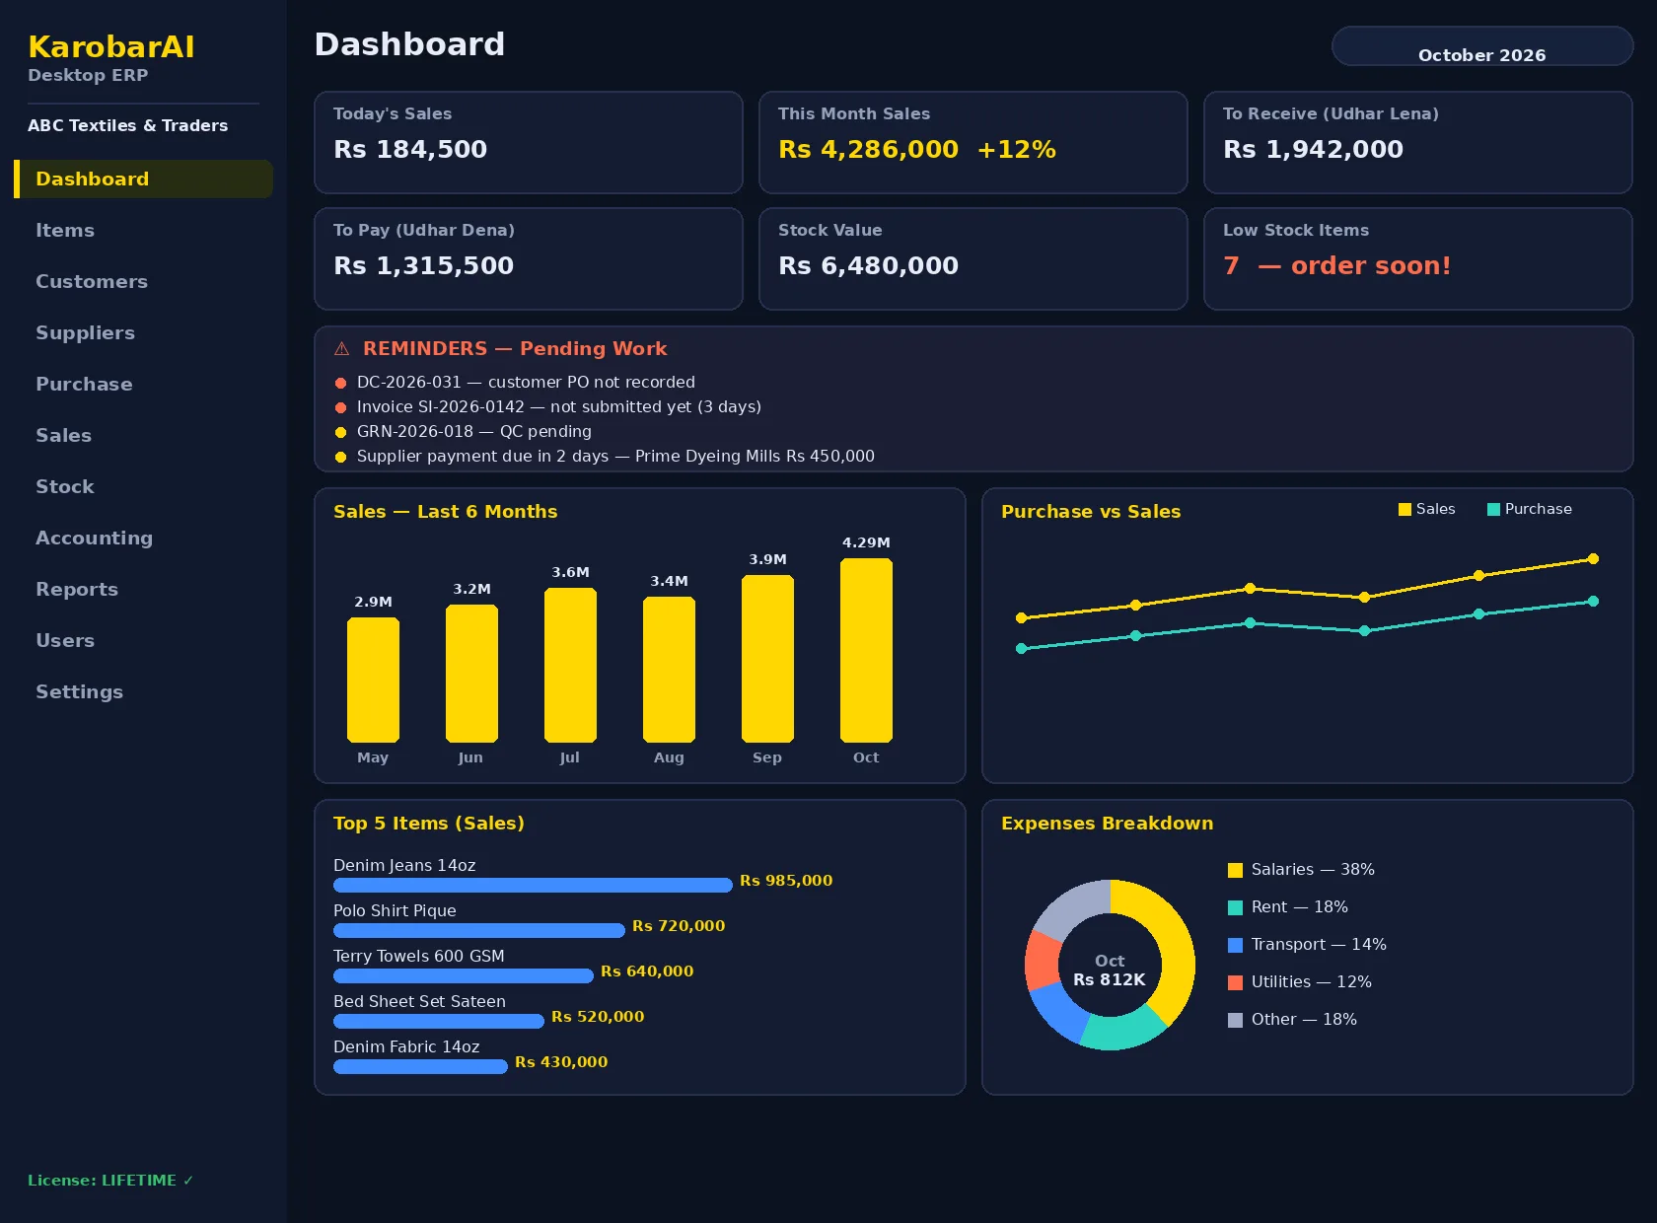The image size is (1657, 1223).
Task: Open the This Month Sales card
Action: (973, 142)
